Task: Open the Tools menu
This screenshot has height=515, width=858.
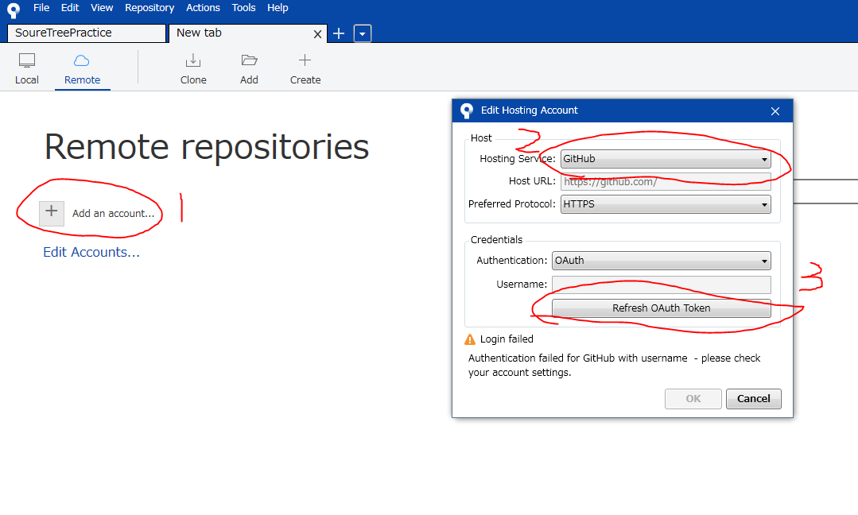Action: (x=243, y=8)
